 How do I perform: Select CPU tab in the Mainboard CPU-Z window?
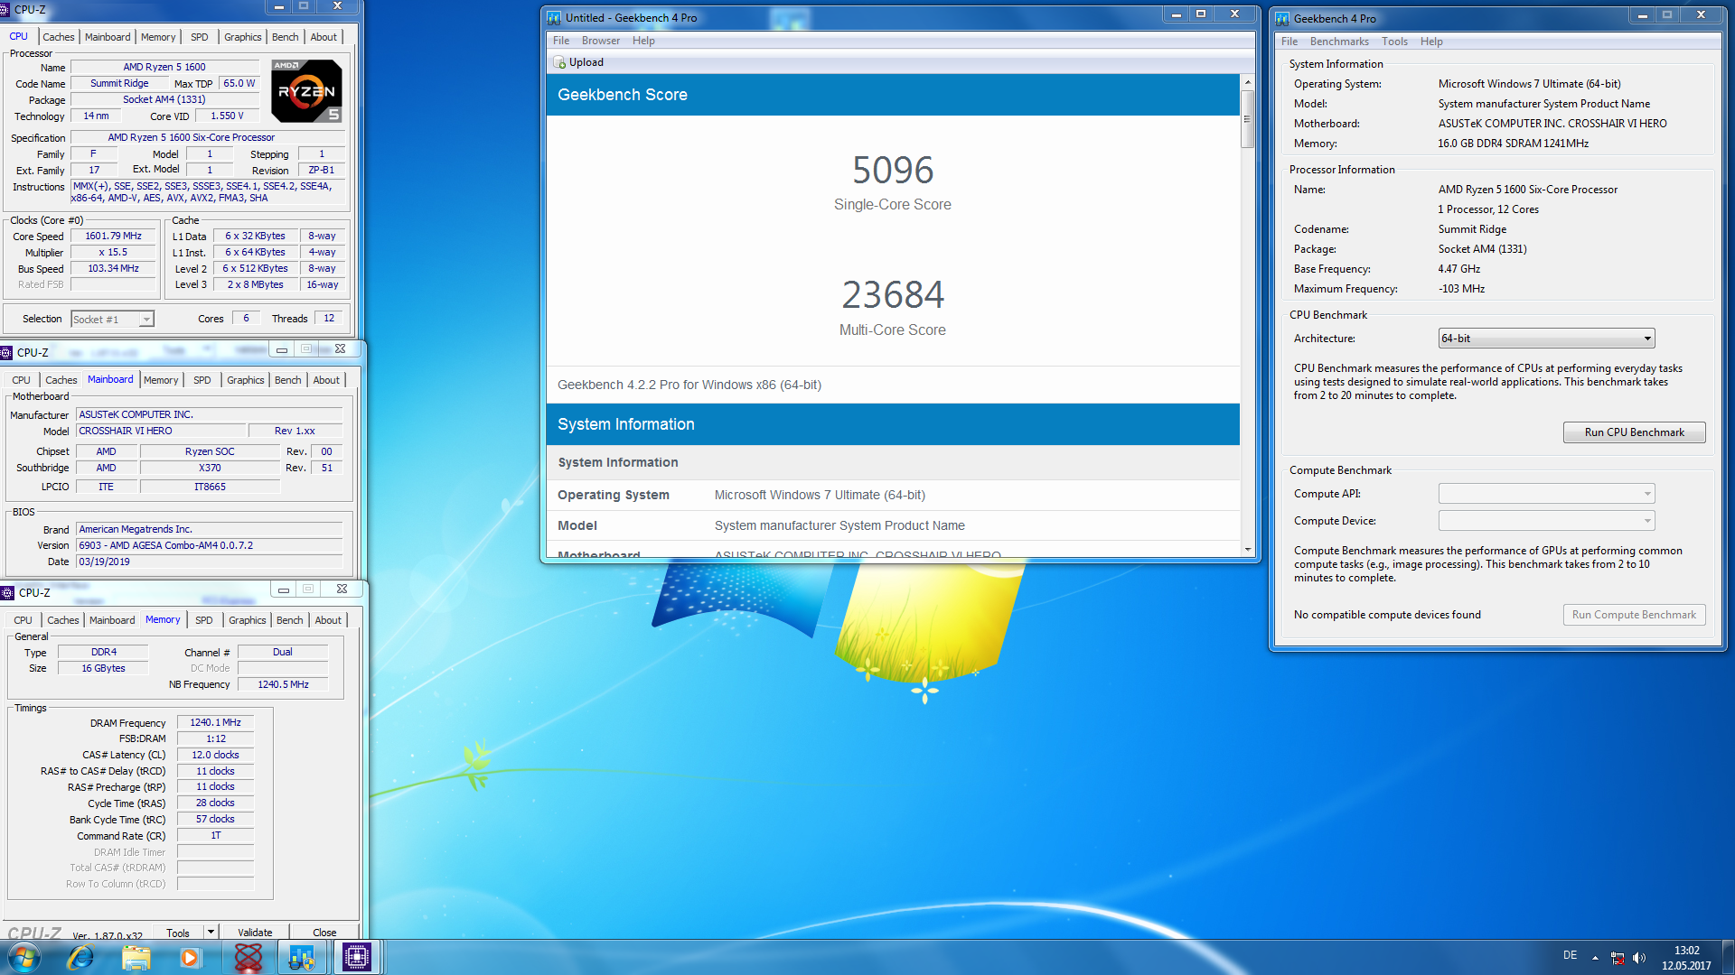point(22,380)
